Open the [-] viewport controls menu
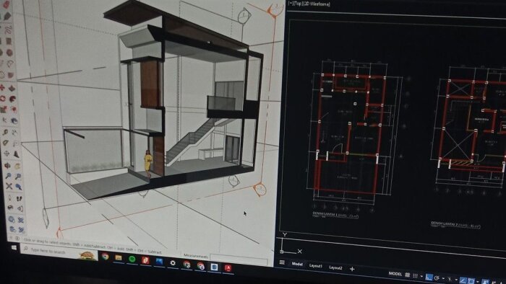 pos(290,4)
